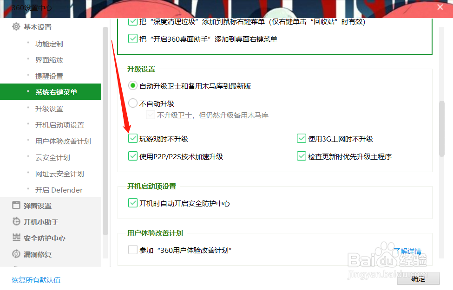453x290 pixels.
Task: Uncheck 玩游戏时不升级
Action: point(132,139)
